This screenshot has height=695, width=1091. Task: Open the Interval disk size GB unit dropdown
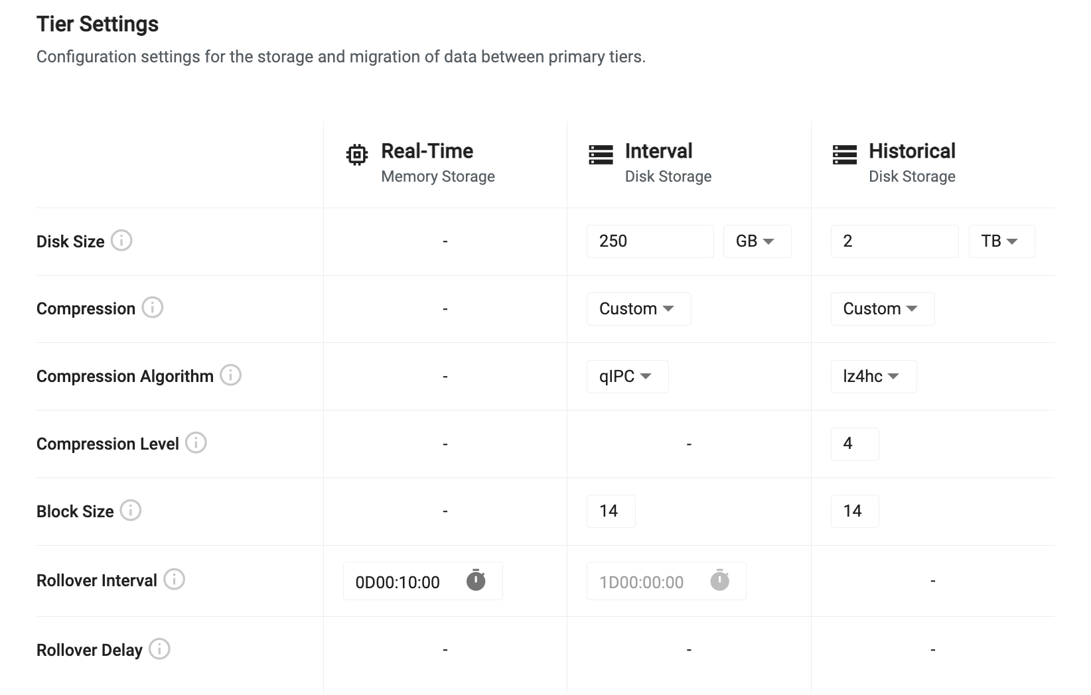(x=757, y=241)
